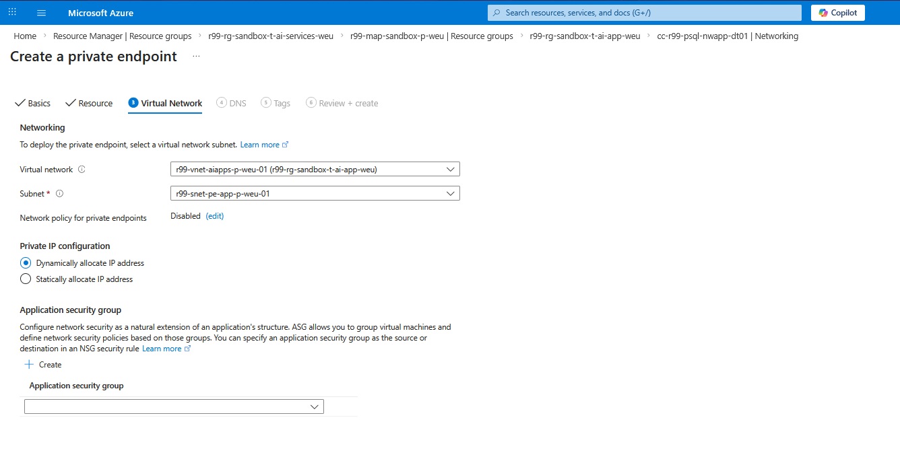This screenshot has width=900, height=459.
Task: Click the search resources input field
Action: [643, 12]
